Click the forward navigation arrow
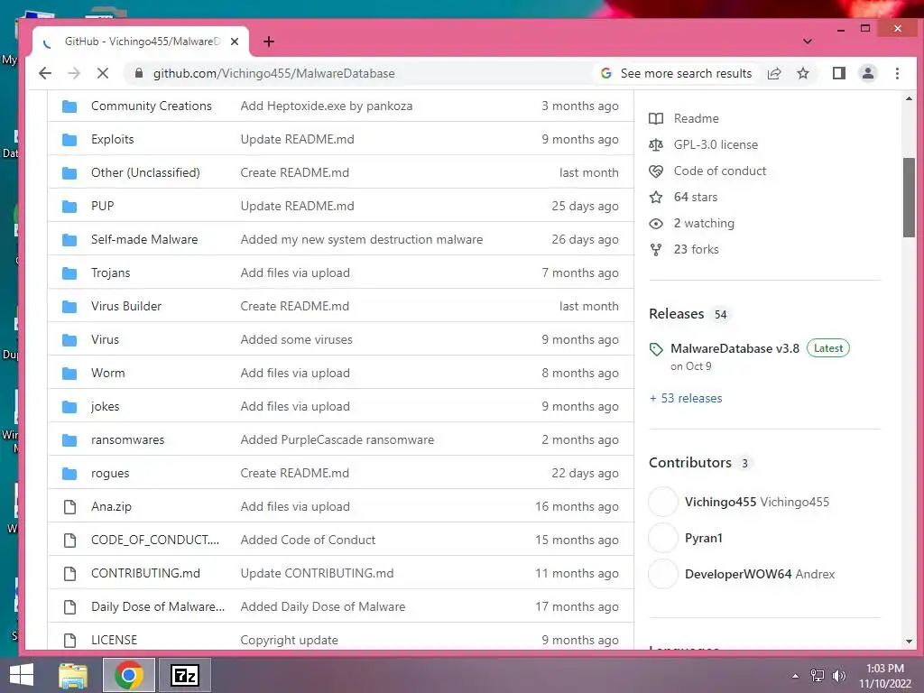The width and height of the screenshot is (924, 693). click(74, 73)
